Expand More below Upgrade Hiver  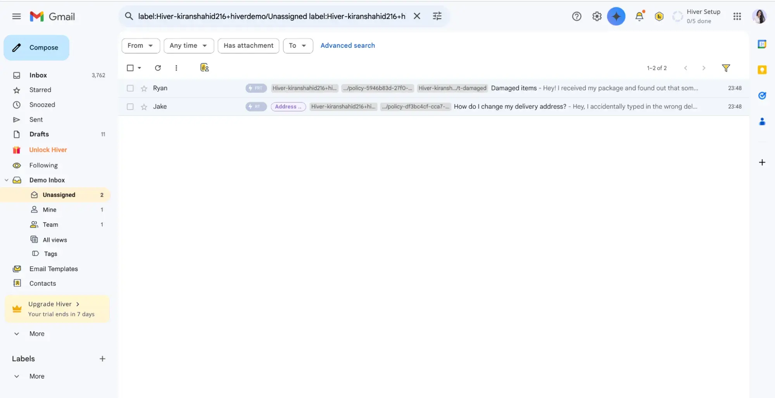(37, 334)
